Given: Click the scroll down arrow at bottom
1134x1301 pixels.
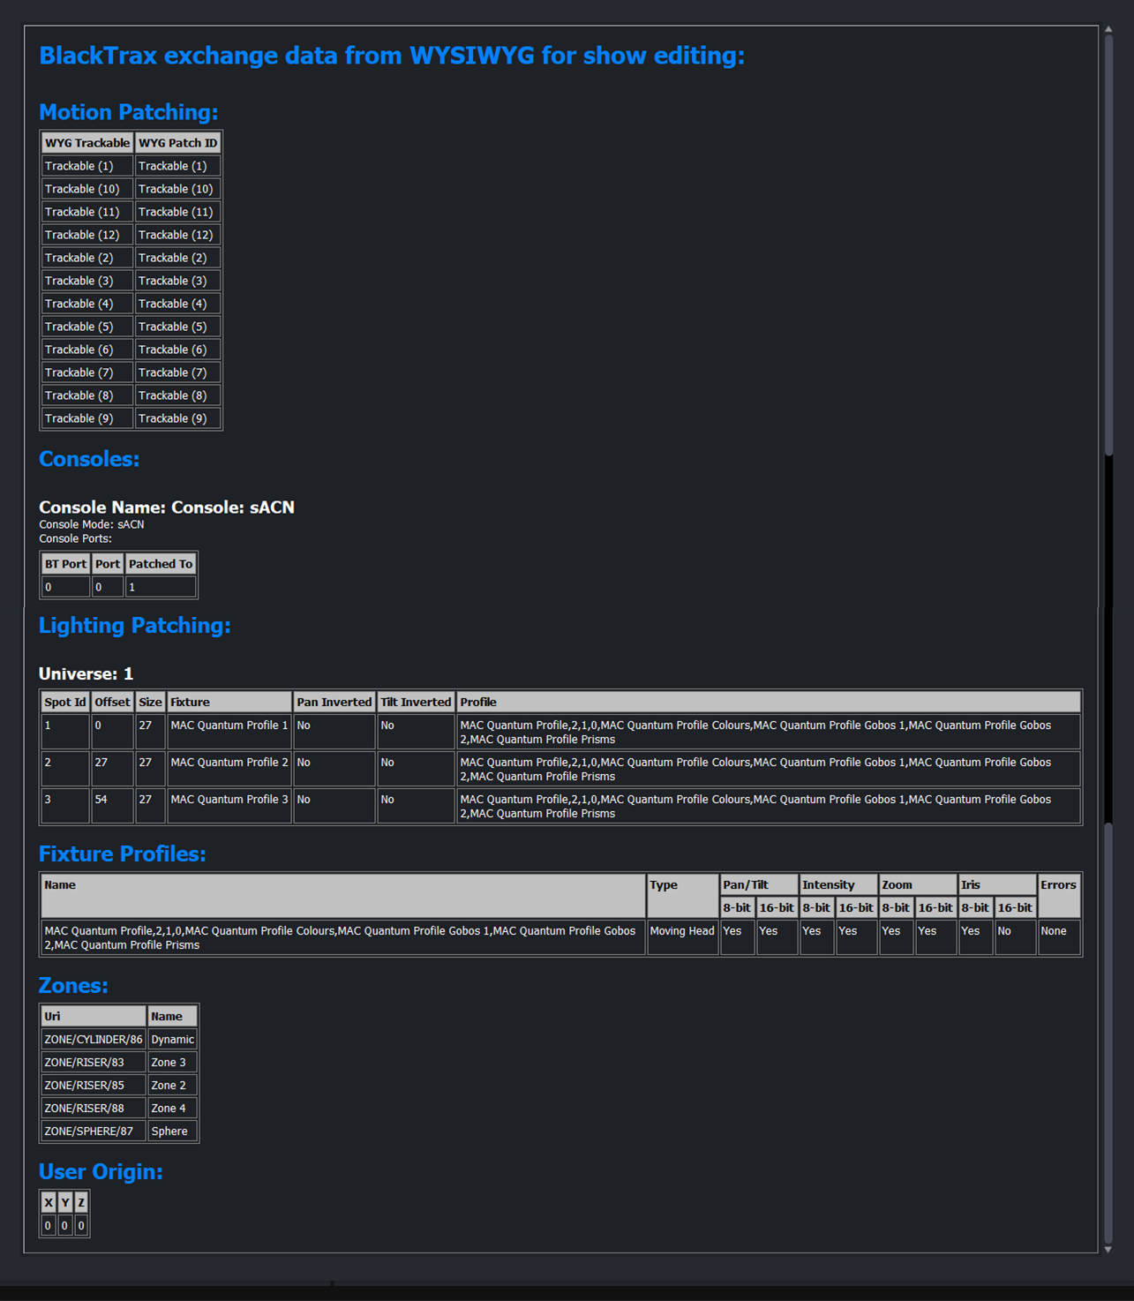Looking at the screenshot, I should [1108, 1249].
